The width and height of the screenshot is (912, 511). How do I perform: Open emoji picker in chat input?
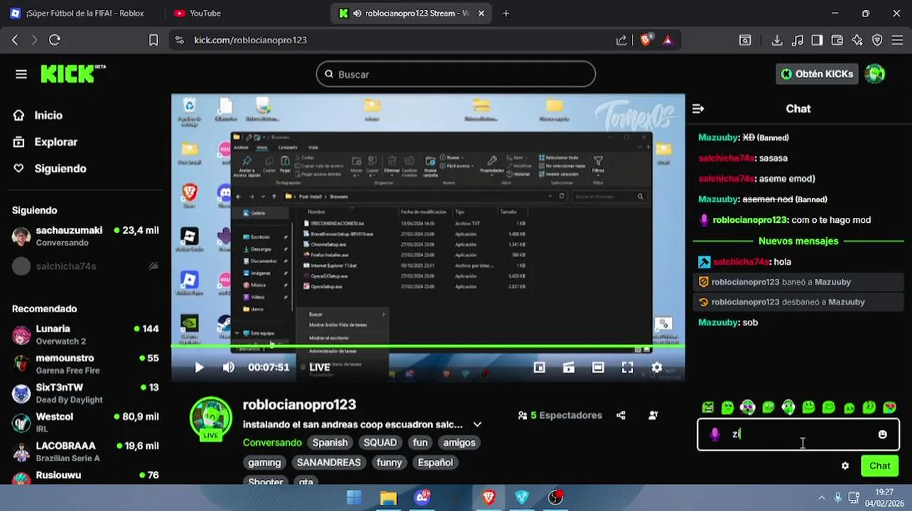882,434
